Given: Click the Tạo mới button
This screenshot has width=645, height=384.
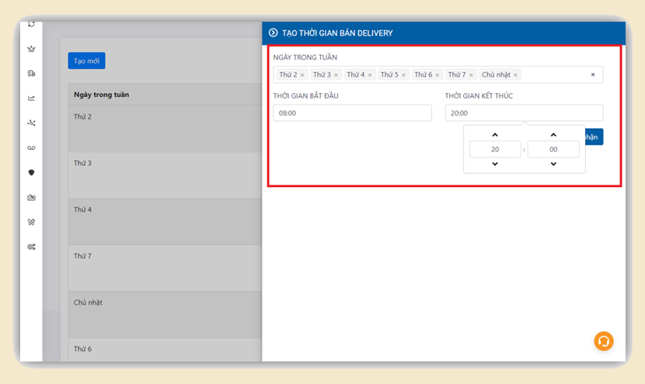Looking at the screenshot, I should [x=86, y=61].
